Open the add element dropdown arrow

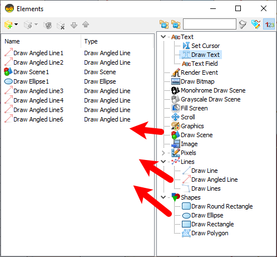(16, 25)
